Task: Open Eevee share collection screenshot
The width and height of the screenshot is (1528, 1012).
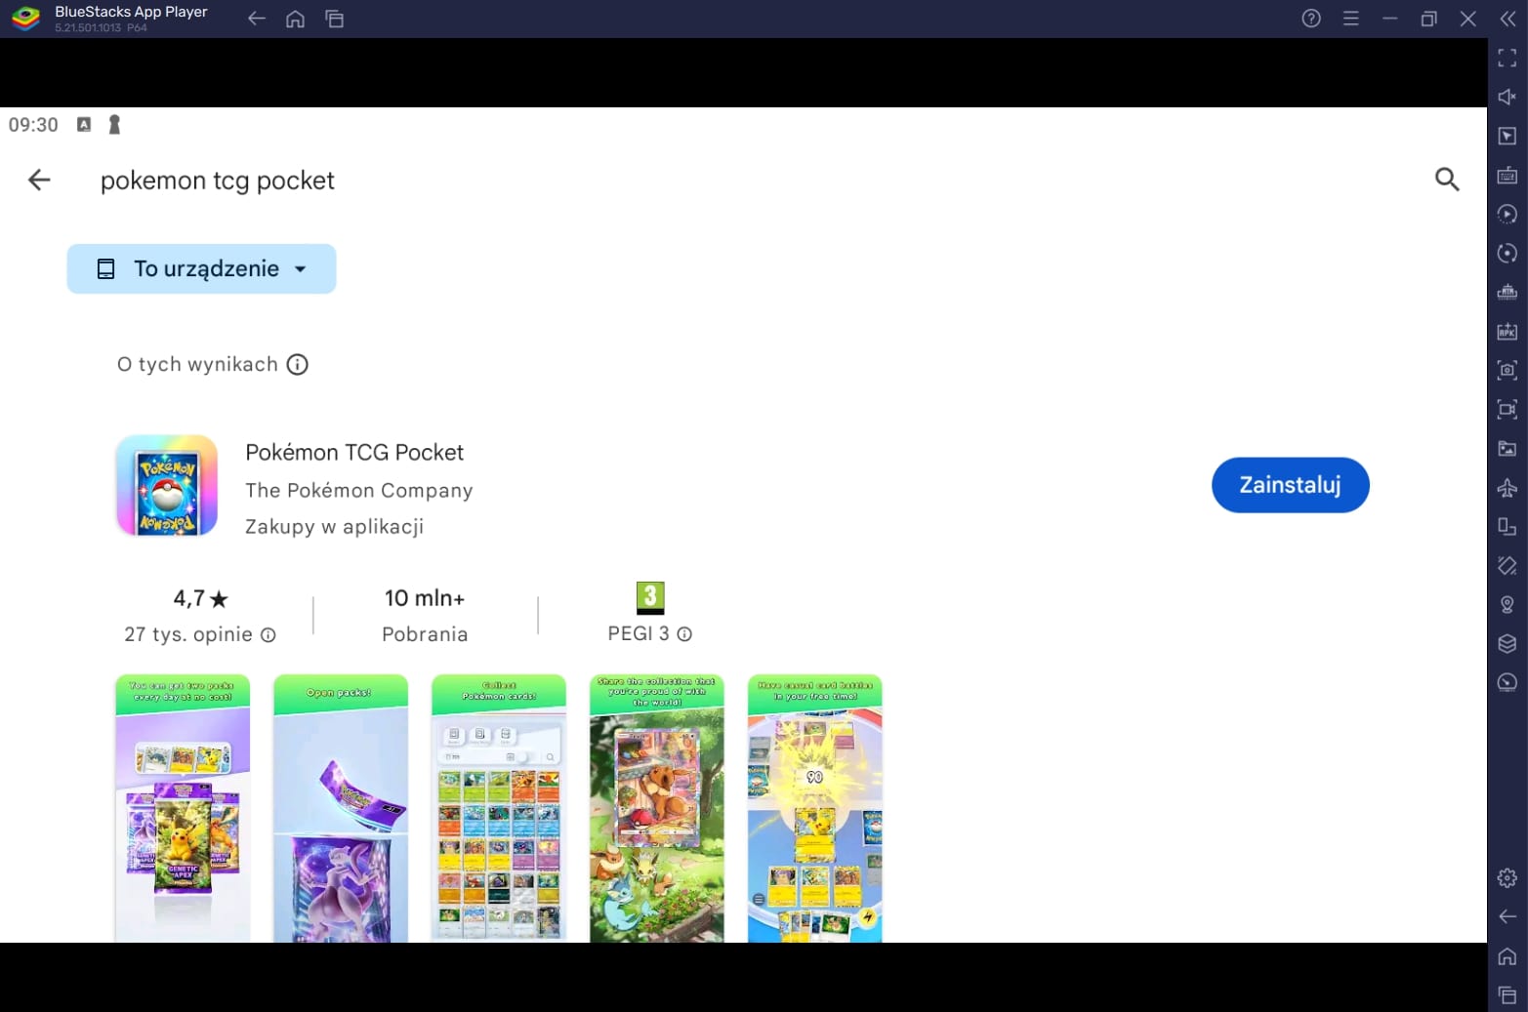Action: [x=657, y=808]
